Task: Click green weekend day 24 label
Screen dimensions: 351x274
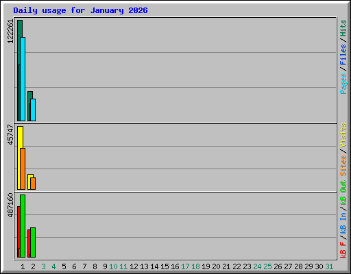Action: (257, 266)
